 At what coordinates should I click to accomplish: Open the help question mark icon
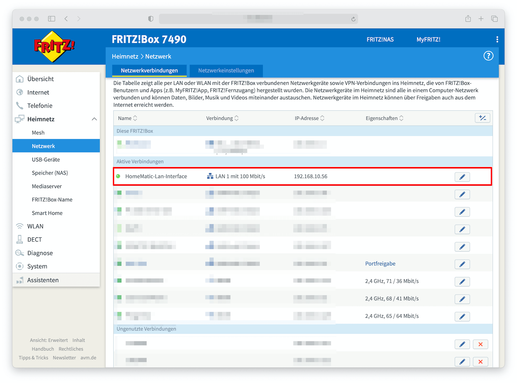tap(488, 56)
